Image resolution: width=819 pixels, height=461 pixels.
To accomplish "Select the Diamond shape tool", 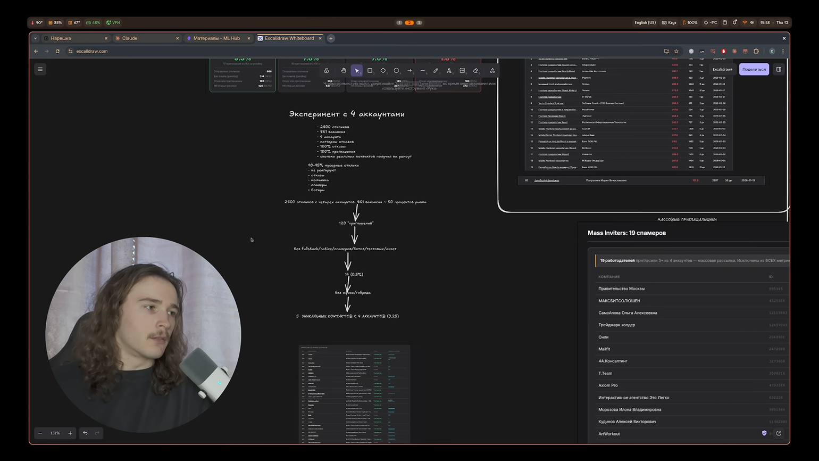I will point(383,71).
